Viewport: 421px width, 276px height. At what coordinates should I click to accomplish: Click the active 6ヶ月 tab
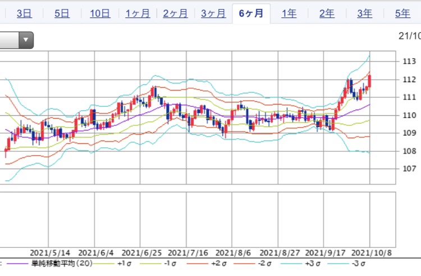[251, 13]
